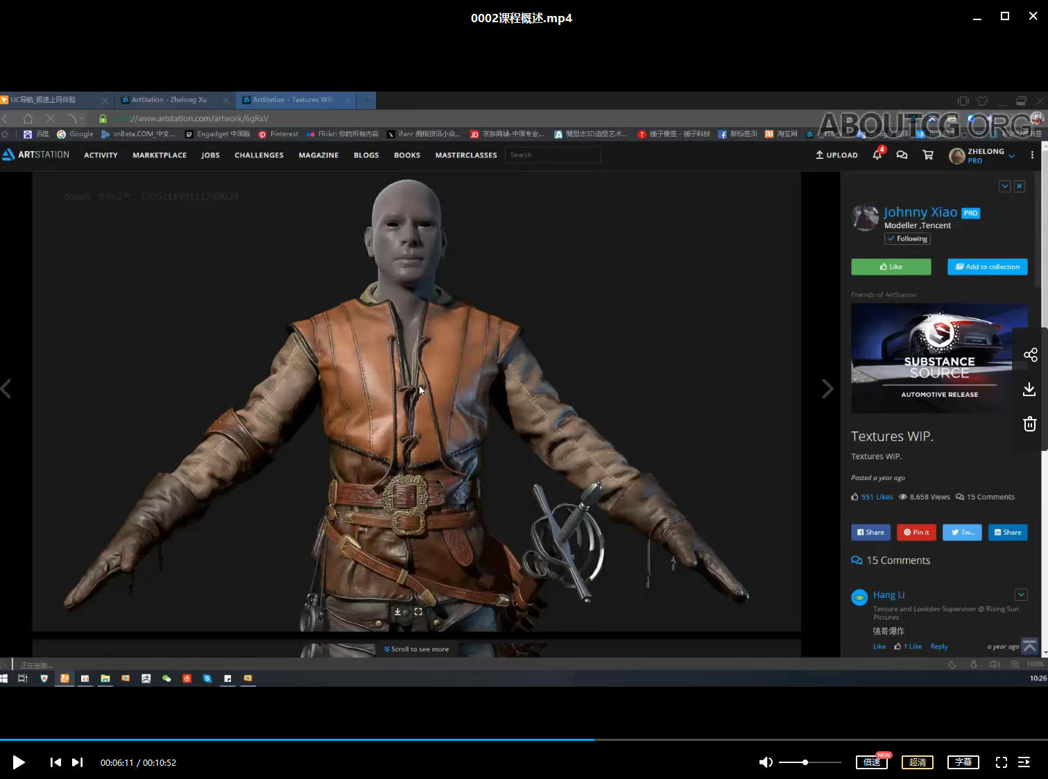Enable subtitles with the 字幕 button
Viewport: 1048px width, 779px height.
point(963,762)
